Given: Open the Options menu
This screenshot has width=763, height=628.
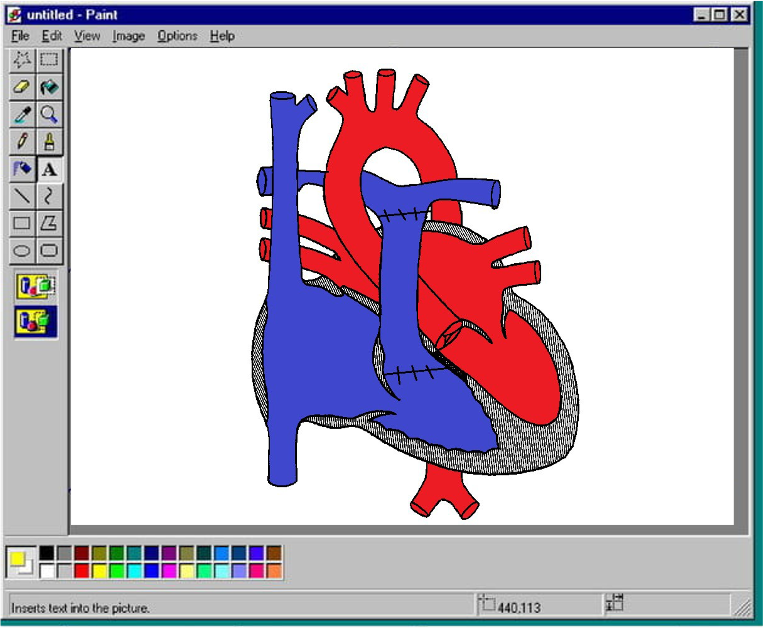Looking at the screenshot, I should tap(177, 36).
